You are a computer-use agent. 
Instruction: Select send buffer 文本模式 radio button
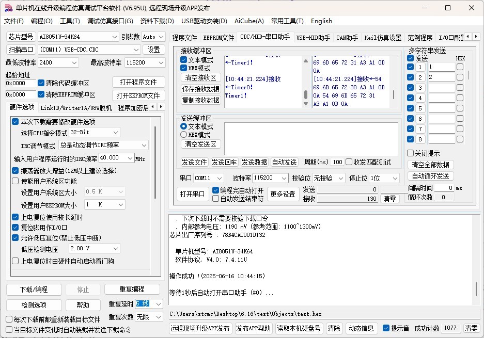184,126
